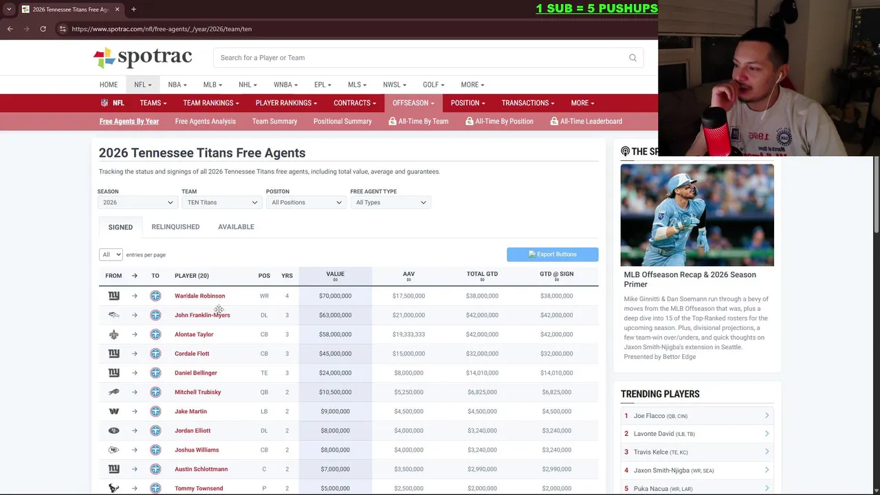
Task: Sort table by VALUE column
Action: pyautogui.click(x=335, y=276)
